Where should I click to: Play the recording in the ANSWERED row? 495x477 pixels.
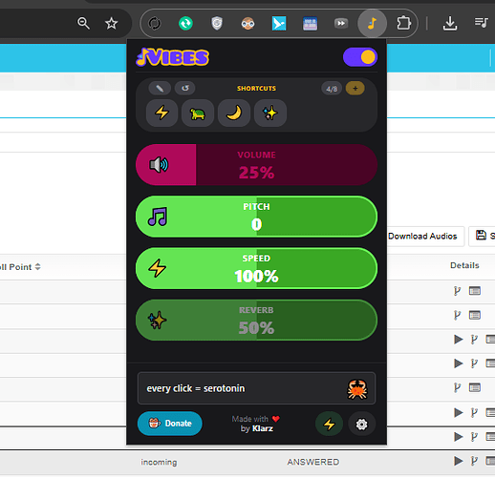click(458, 461)
